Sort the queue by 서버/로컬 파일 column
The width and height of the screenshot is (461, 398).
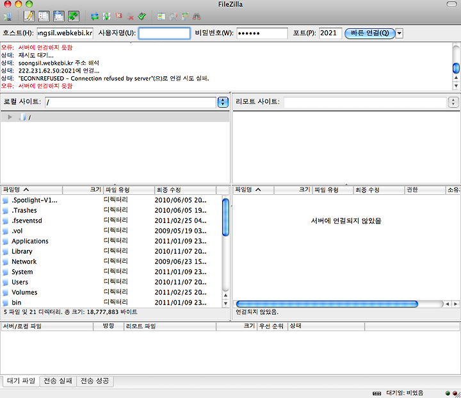click(x=47, y=326)
